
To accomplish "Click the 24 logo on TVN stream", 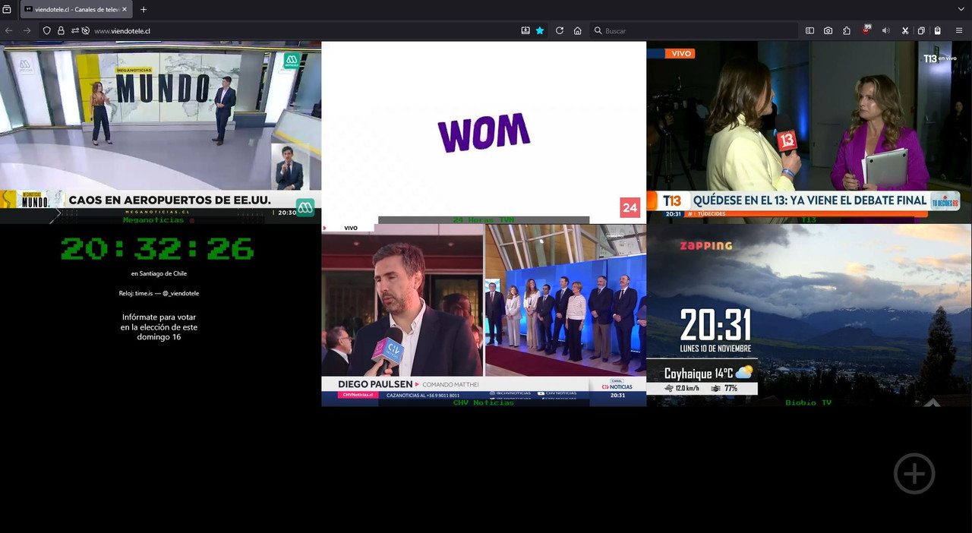I will (x=630, y=207).
